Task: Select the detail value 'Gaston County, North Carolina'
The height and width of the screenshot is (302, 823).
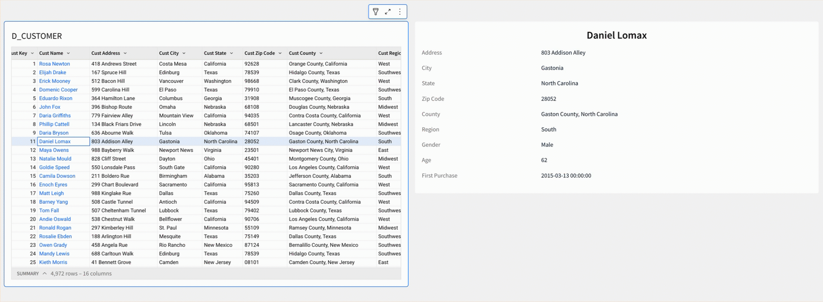Action: point(579,114)
